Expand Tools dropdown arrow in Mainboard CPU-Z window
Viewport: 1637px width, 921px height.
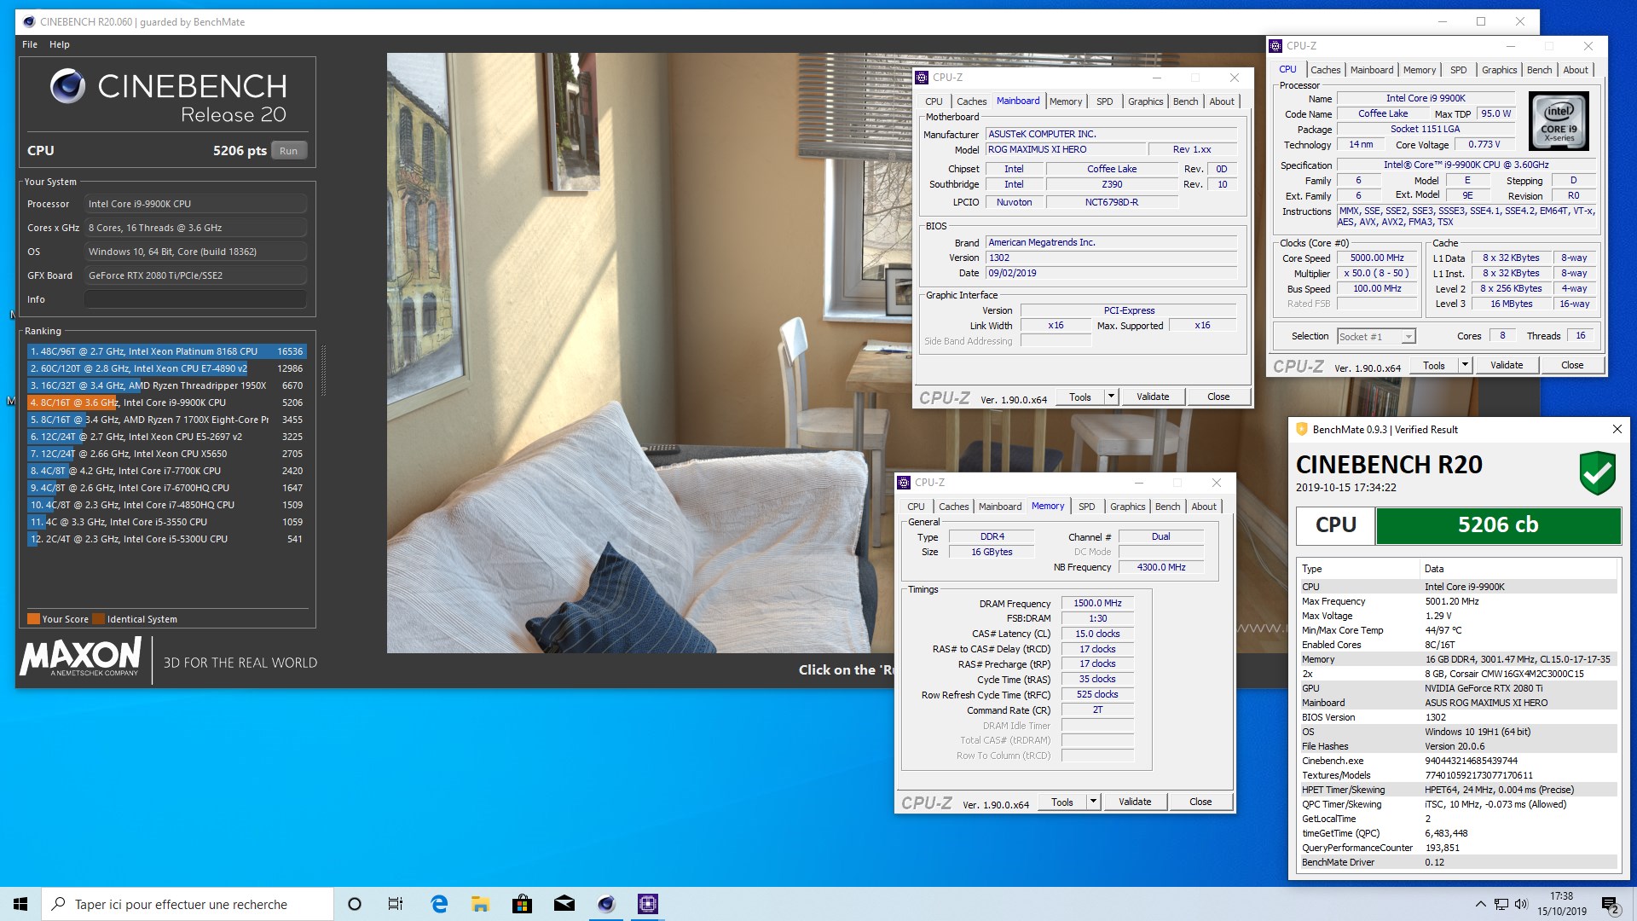click(x=1111, y=397)
